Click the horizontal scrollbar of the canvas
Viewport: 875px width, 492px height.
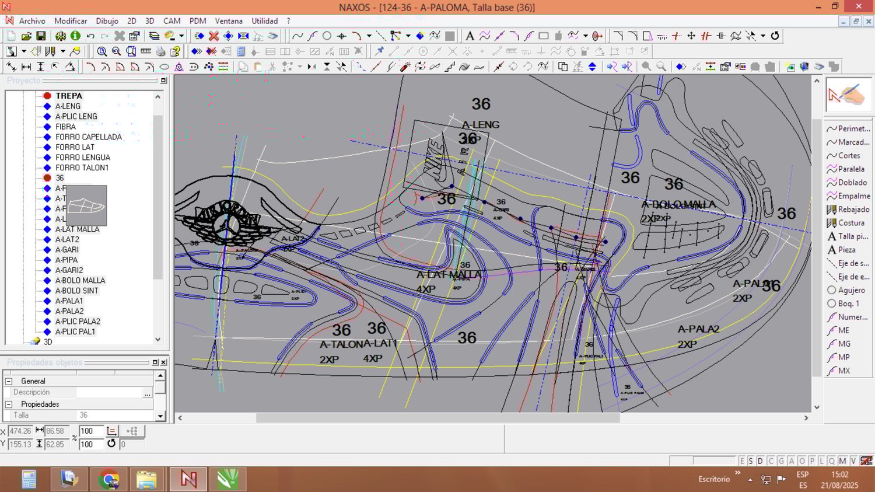tap(437, 418)
